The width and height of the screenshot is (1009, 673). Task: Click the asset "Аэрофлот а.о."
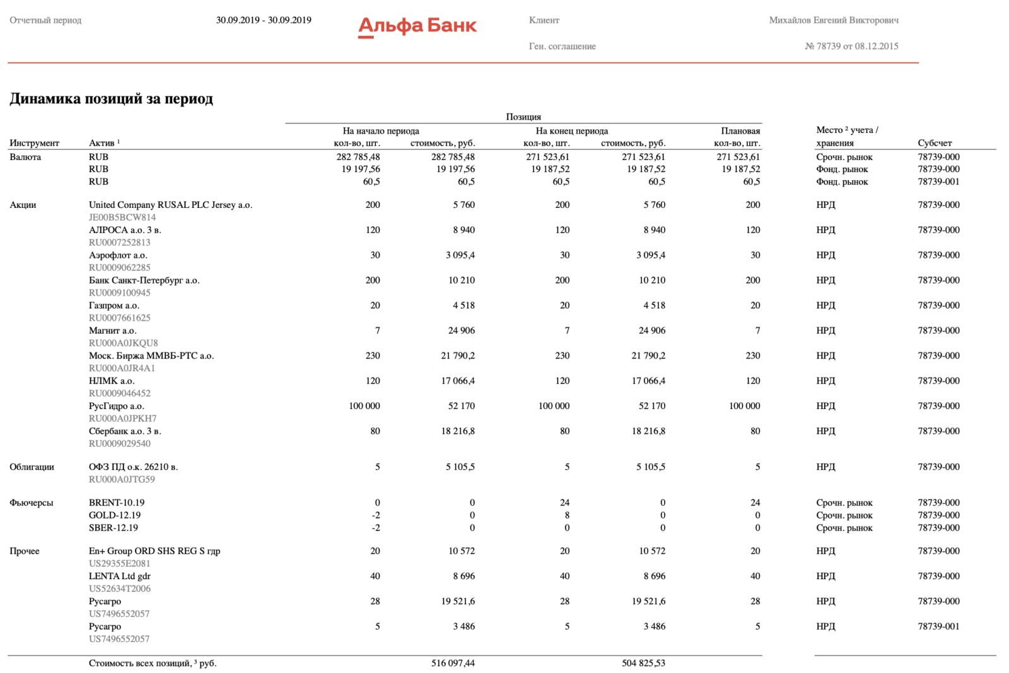[118, 255]
